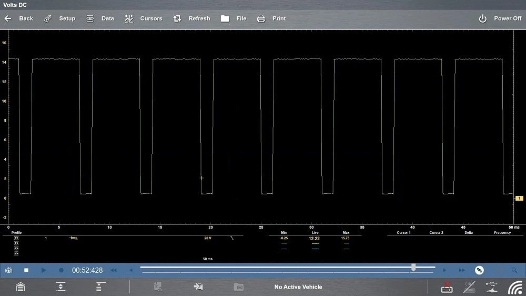526x296 pixels.
Task: Click the circular expand view icon
Action: pos(479,270)
